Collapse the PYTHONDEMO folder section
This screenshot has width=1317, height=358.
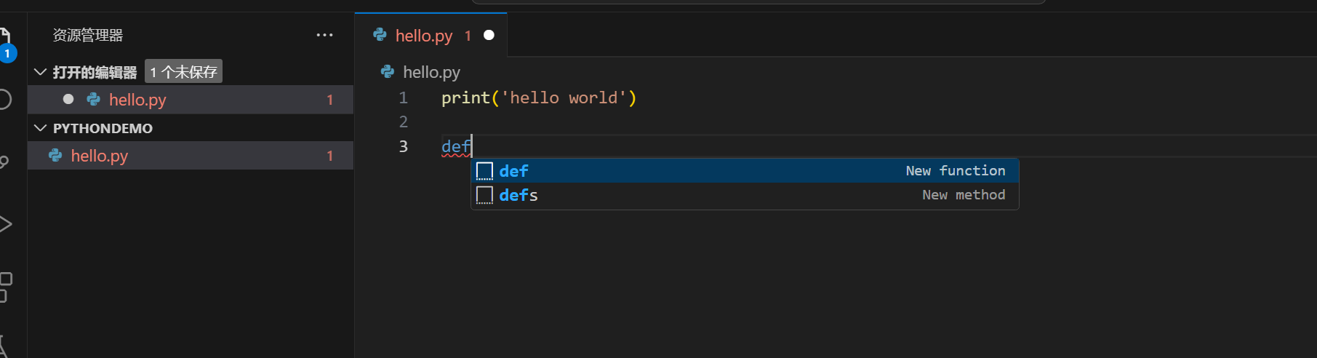pos(41,128)
